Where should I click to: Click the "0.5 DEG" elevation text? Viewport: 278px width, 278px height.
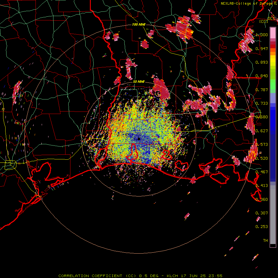pyautogui.click(x=149, y=276)
